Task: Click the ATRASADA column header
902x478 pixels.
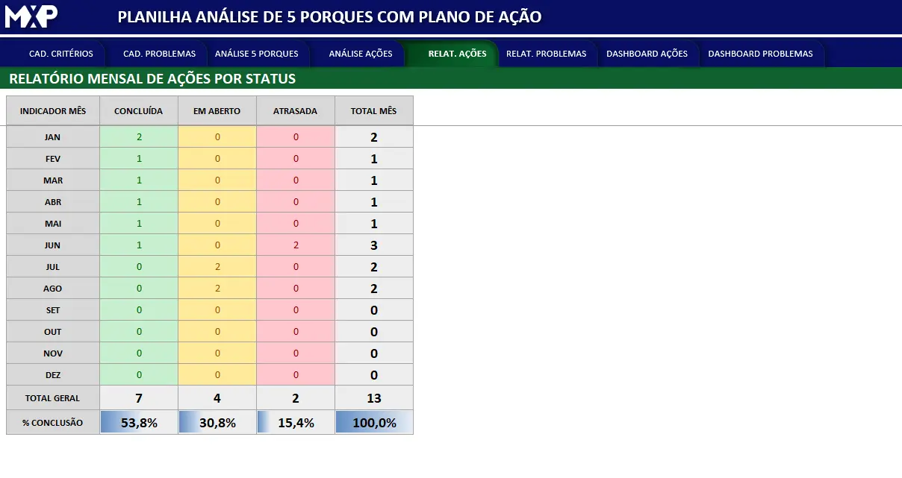Action: click(x=295, y=111)
